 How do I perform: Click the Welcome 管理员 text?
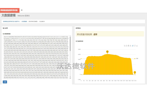(24, 16)
